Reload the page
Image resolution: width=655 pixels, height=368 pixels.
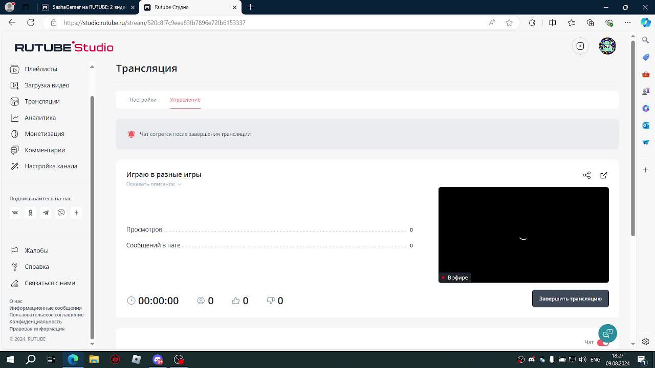tap(31, 22)
